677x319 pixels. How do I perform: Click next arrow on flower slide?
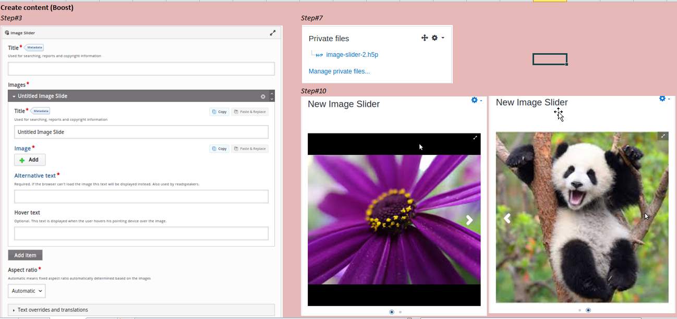(x=469, y=220)
